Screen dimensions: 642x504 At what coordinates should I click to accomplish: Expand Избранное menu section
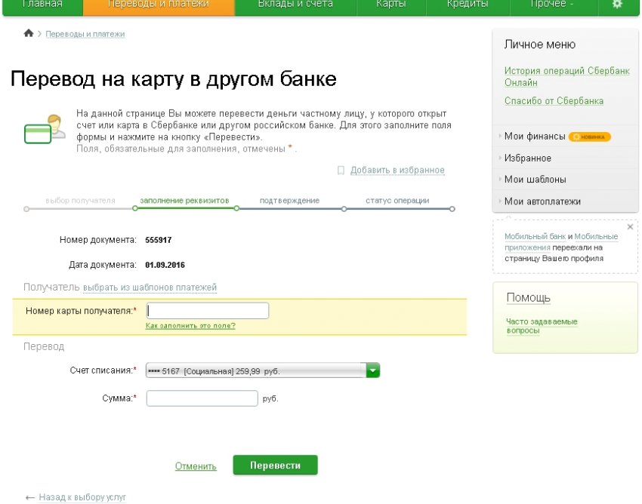(527, 158)
